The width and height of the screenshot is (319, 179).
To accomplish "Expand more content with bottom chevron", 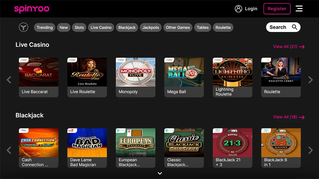I will click(x=160, y=173).
